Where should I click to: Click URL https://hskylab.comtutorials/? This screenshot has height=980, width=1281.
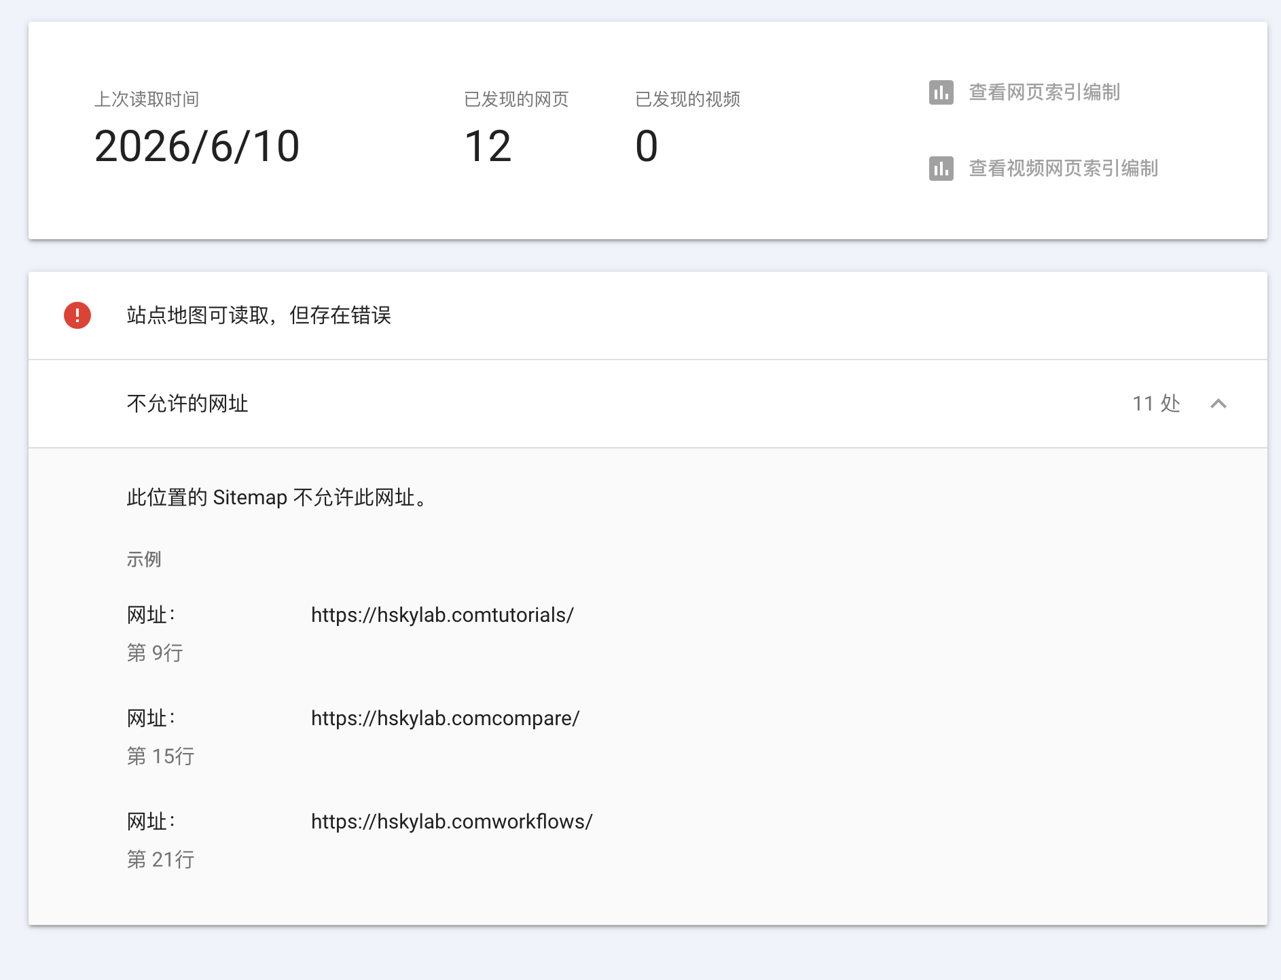tap(442, 615)
